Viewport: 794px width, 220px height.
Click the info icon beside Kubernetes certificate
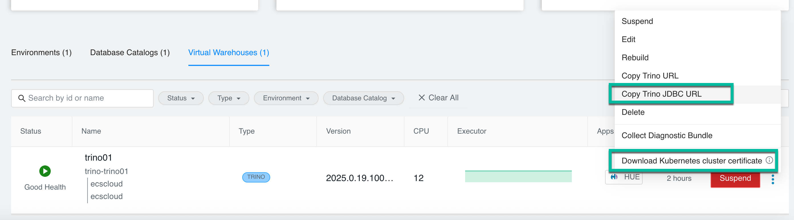click(x=769, y=160)
